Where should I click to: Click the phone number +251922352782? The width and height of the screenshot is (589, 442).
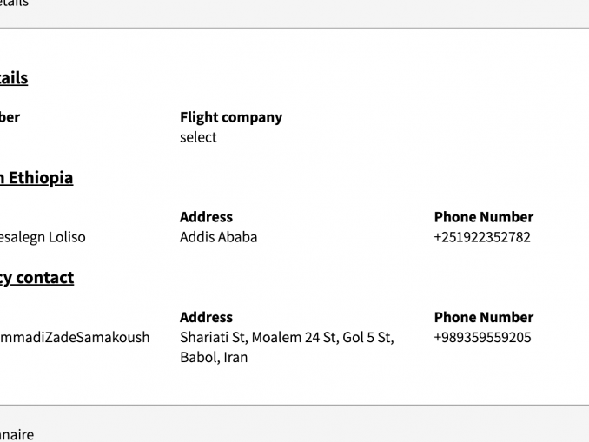(481, 237)
